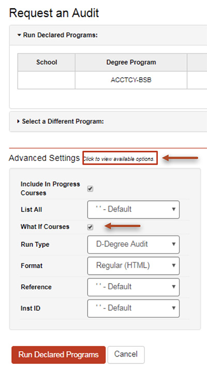Open the Run Type dropdown
This screenshot has height=369, width=207.
click(134, 245)
